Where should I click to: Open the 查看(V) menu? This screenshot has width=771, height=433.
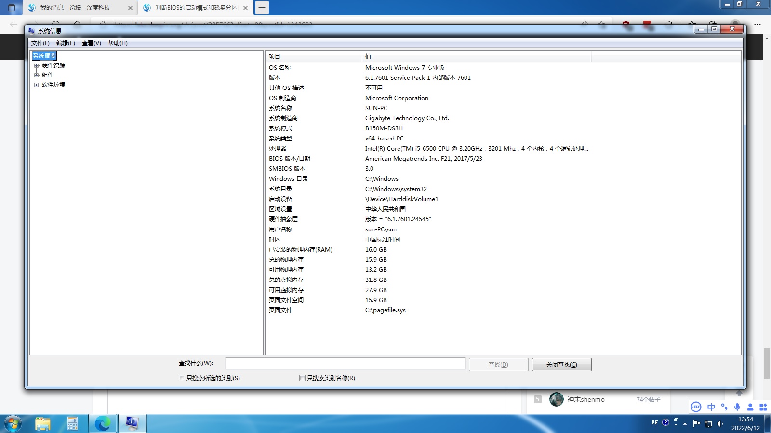(x=92, y=43)
